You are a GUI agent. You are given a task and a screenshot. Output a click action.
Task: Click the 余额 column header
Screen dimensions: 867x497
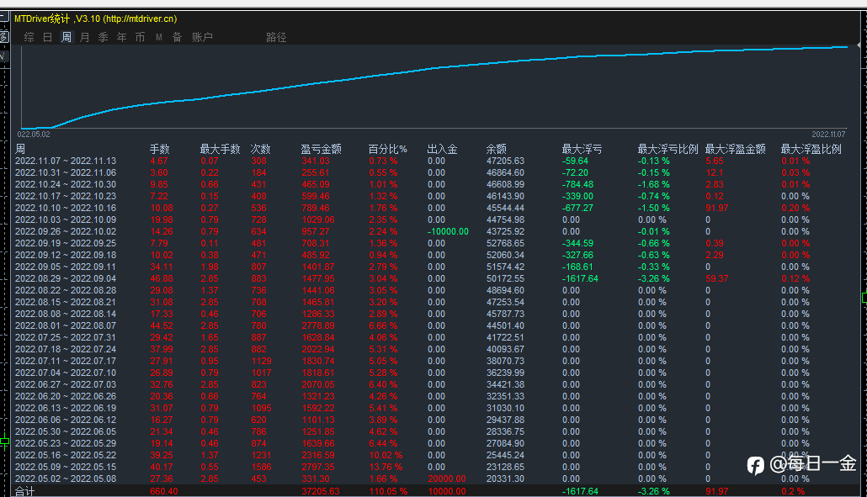(x=497, y=149)
